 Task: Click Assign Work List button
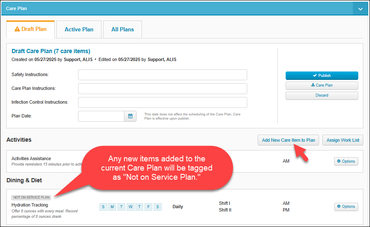click(x=342, y=140)
